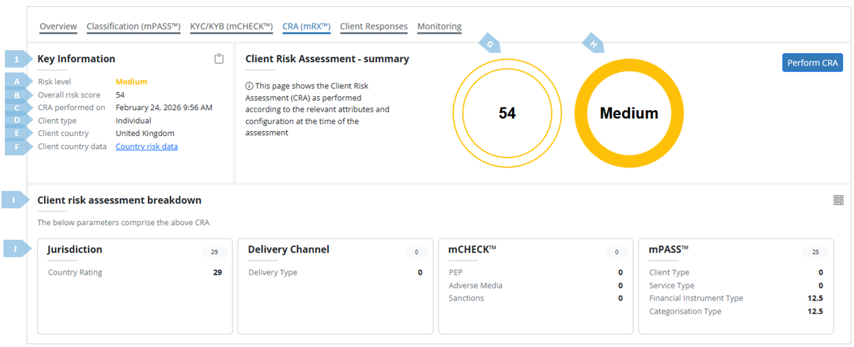Image resolution: width=854 pixels, height=347 pixels.
Task: Open the KYC/KYB (mCHECK™) tab
Action: [x=231, y=26]
